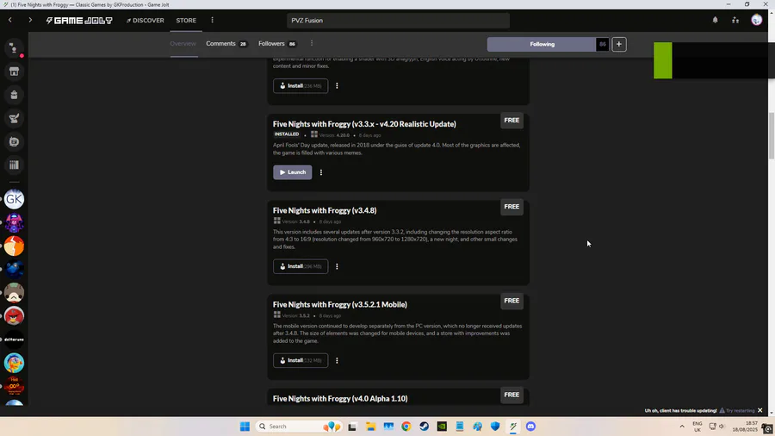The width and height of the screenshot is (775, 436).
Task: Open the sidebar icon below quests
Action: click(x=14, y=142)
